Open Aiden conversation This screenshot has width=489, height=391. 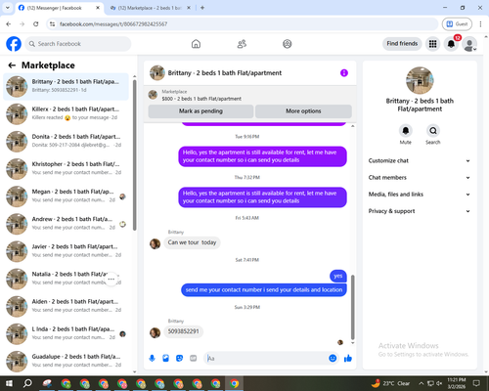[x=66, y=307]
